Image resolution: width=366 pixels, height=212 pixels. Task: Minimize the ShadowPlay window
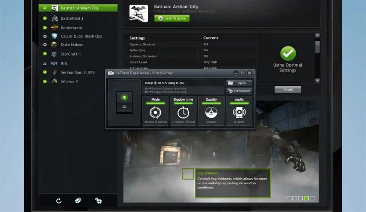[236, 73]
